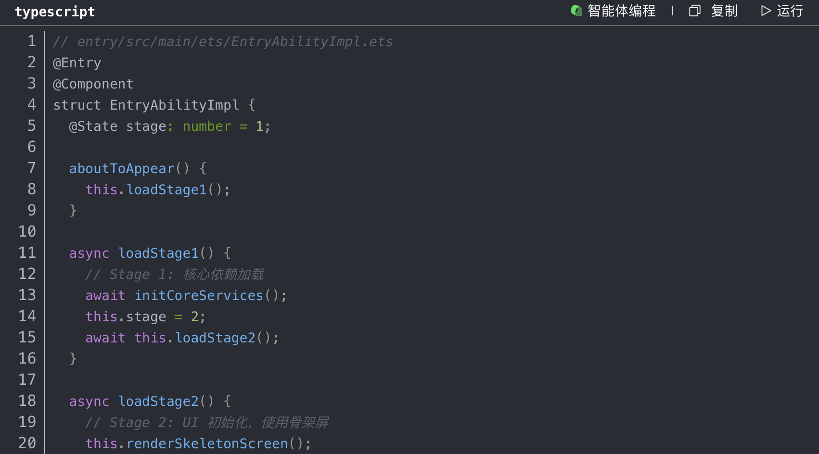Click the Stage 1 comment line
Screen dimensions: 819x454
(174, 275)
